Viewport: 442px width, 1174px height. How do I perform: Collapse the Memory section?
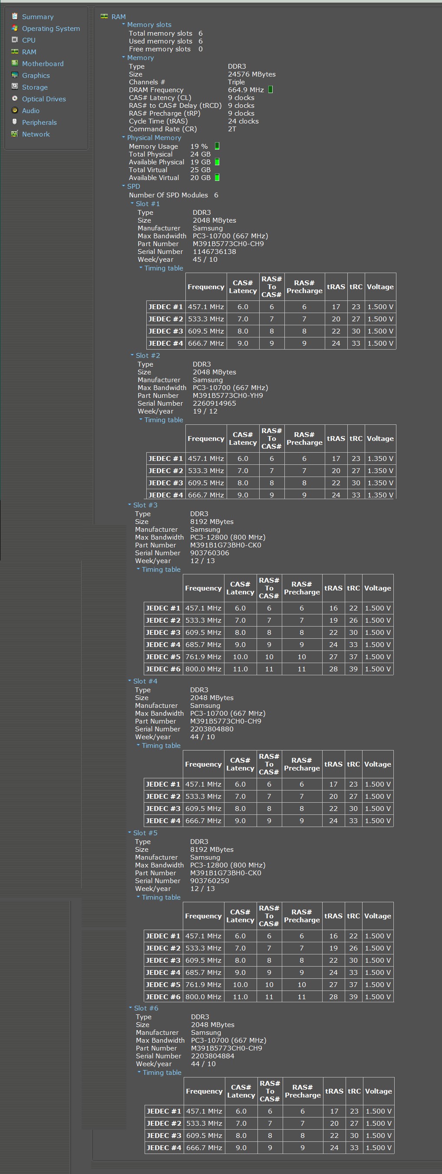coord(123,57)
